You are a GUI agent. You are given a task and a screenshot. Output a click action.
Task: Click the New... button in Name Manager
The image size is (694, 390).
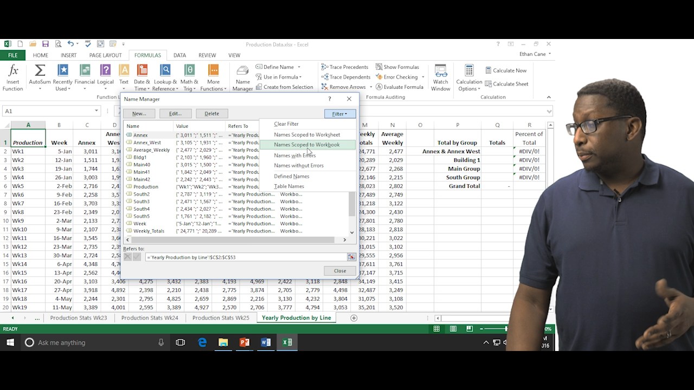139,114
